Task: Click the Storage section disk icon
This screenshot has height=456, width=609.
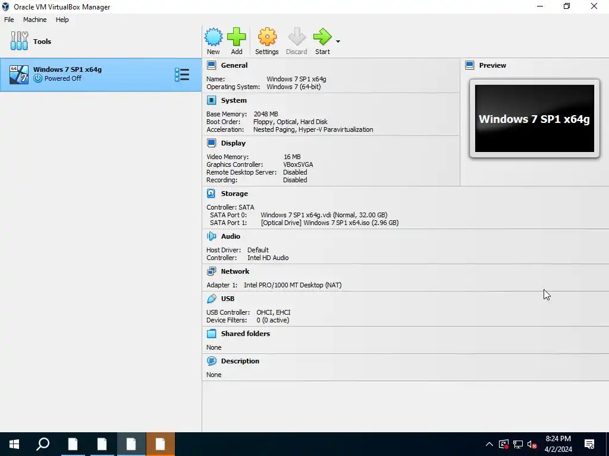Action: (x=211, y=194)
